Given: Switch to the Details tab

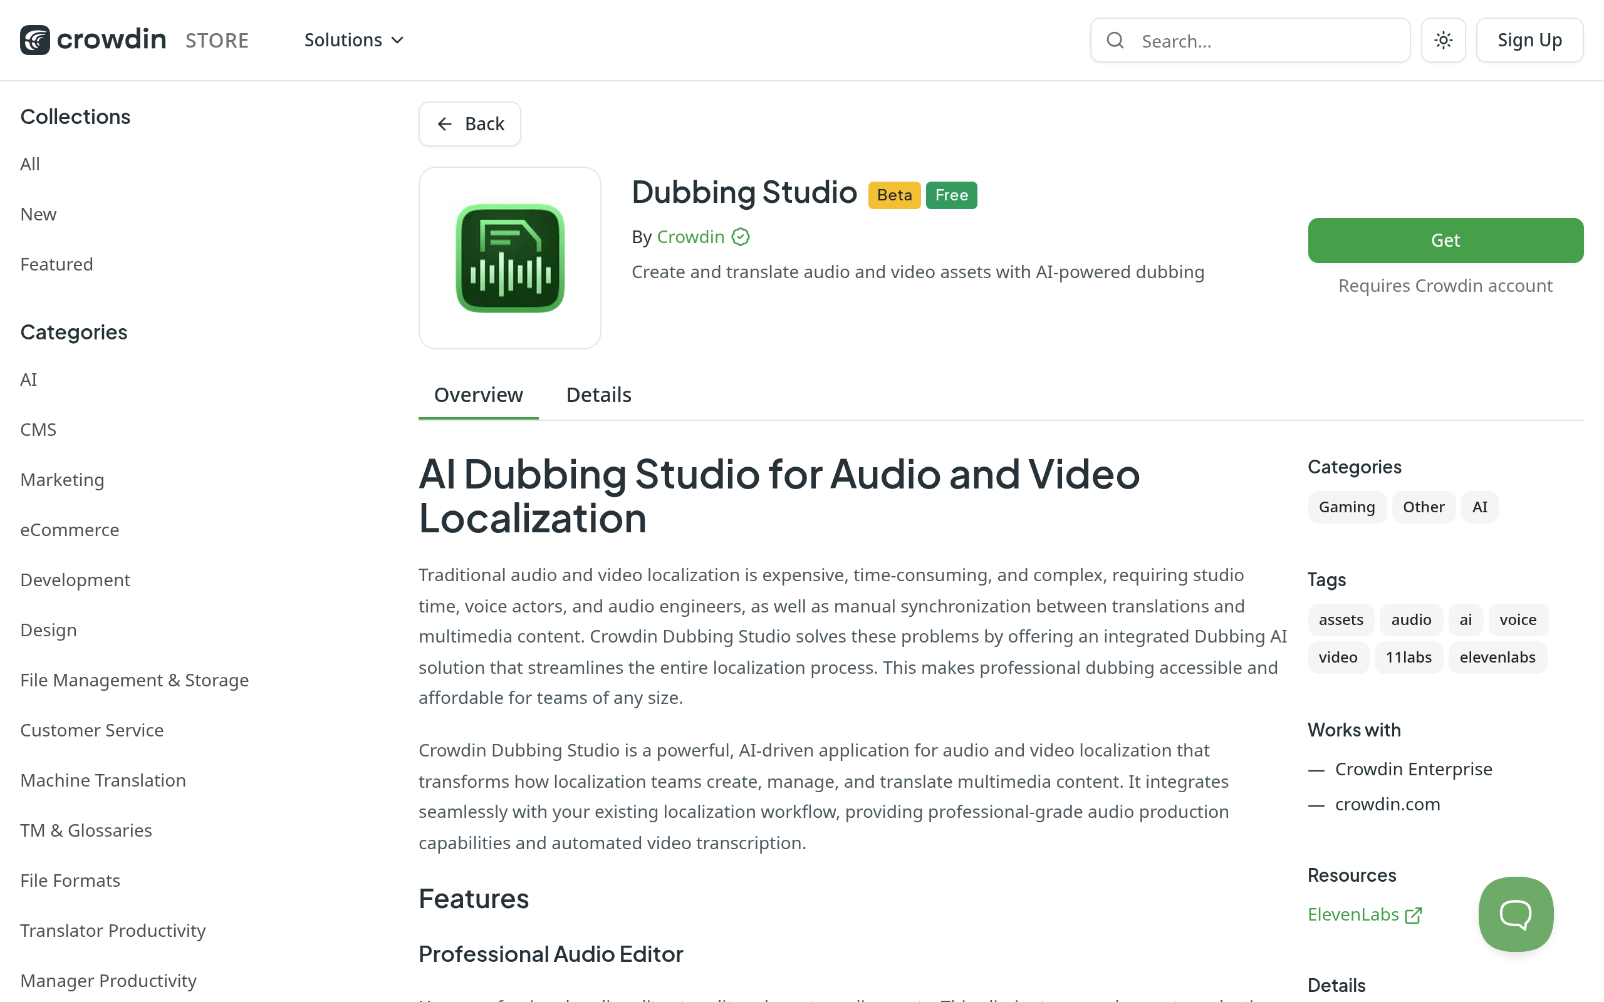Looking at the screenshot, I should (x=598, y=395).
